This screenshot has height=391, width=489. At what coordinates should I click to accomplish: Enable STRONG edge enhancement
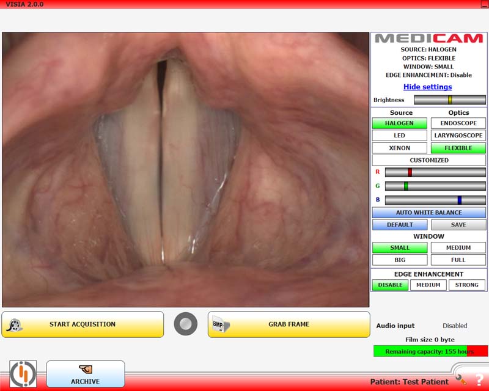(467, 285)
